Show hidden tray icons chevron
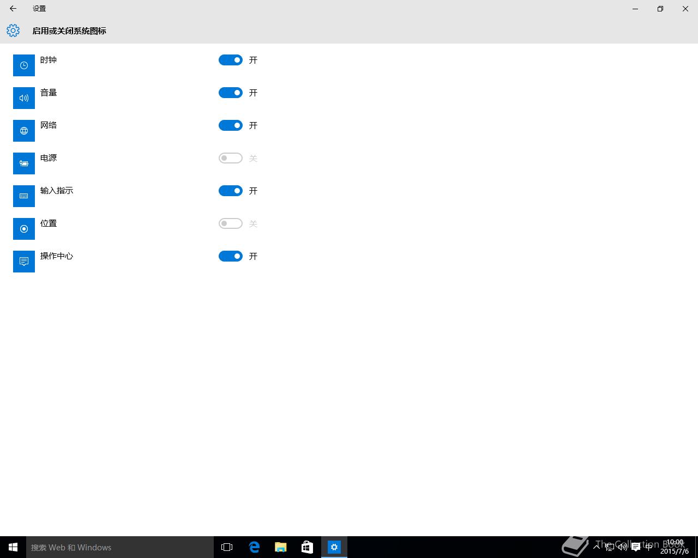Screen dimensions: 698x558 (597, 547)
